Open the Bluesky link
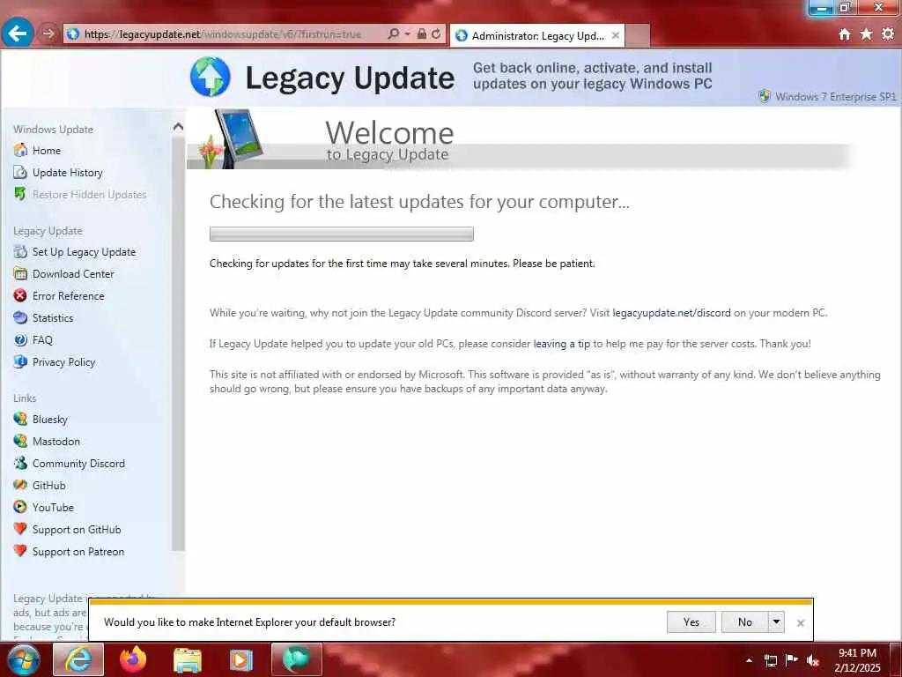Screen dimensions: 902x677 click(x=50, y=419)
